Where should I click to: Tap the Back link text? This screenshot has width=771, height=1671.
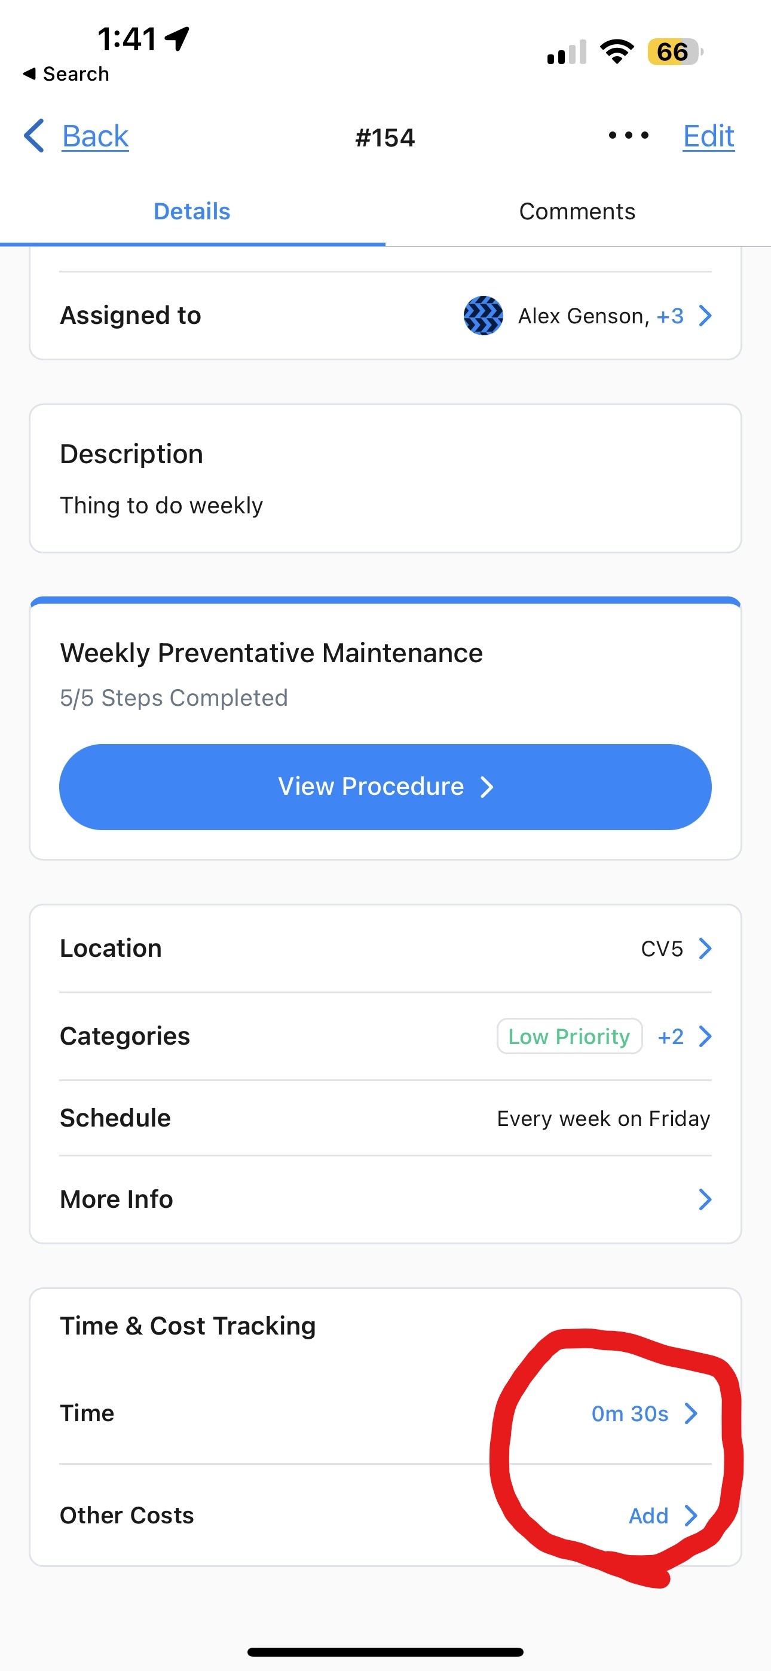tap(96, 136)
